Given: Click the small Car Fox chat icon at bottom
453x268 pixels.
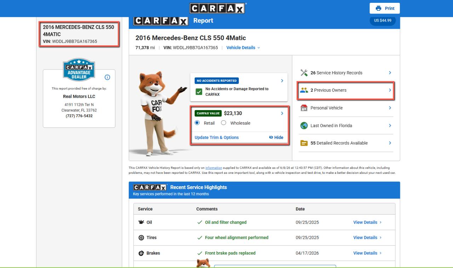Looking at the screenshot, I should (203, 263).
